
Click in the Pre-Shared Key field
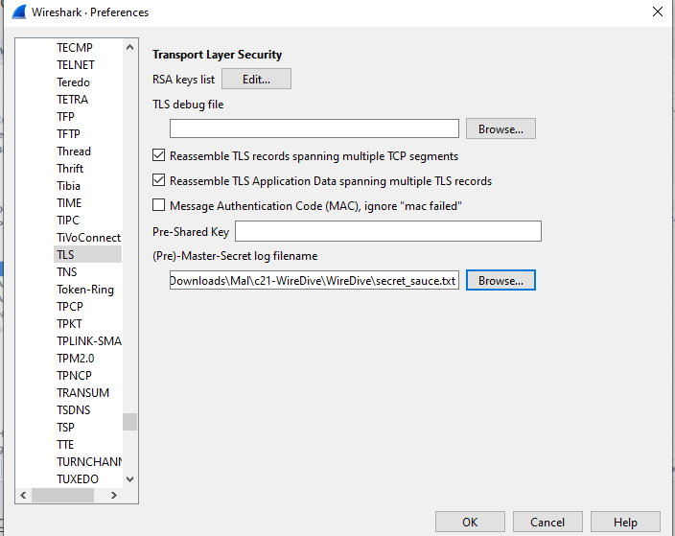tap(388, 231)
